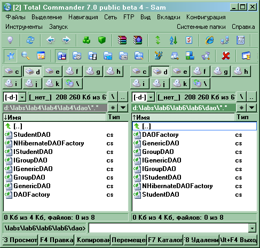The image size is (260, 248).
Task: Go forward with the right arrow icon
Action: point(66,40)
